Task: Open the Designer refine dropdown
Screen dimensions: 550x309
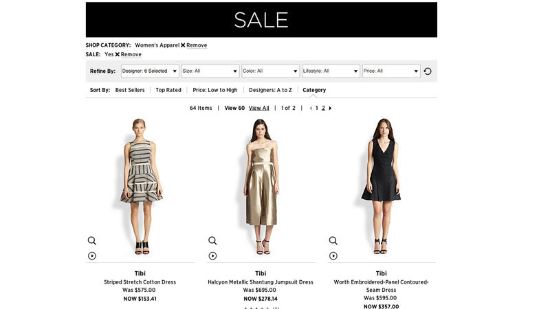Action: (x=150, y=71)
